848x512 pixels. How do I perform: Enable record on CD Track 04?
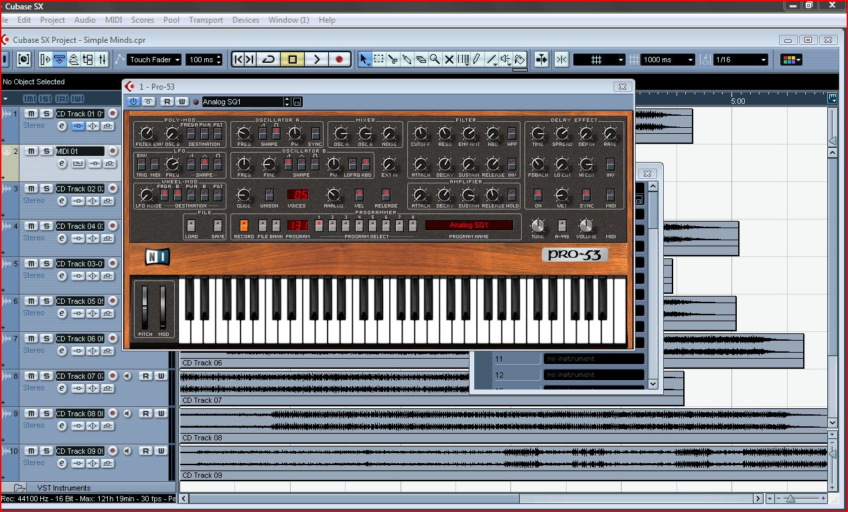pyautogui.click(x=113, y=226)
